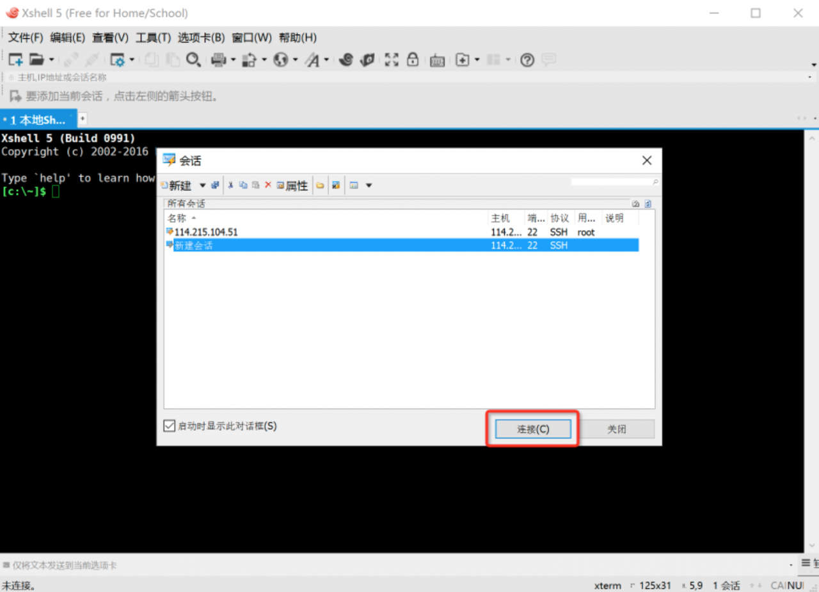Click the add-current-session arrow icon
The image size is (819, 592).
coord(15,97)
